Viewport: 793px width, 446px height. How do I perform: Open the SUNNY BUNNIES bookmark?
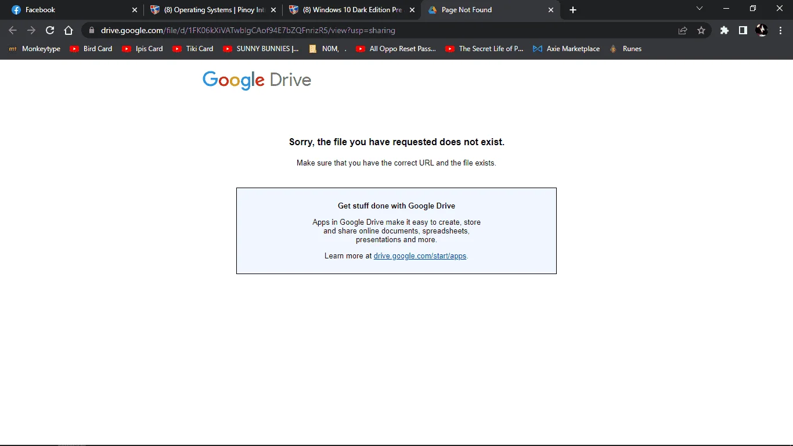261,49
